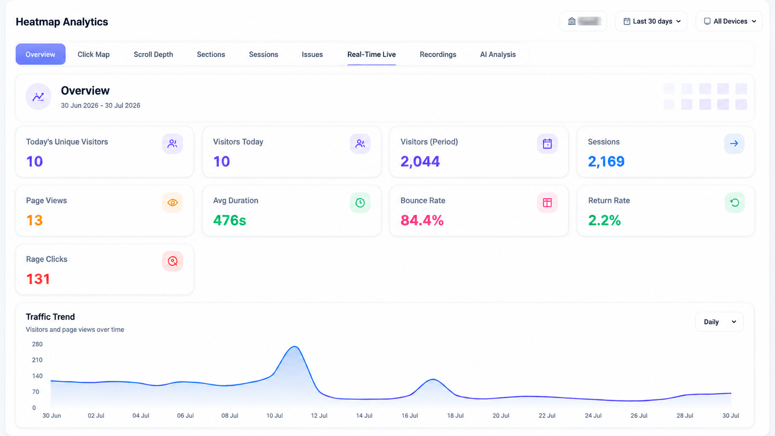
Task: Click the device icon in All Devices
Action: [707, 21]
